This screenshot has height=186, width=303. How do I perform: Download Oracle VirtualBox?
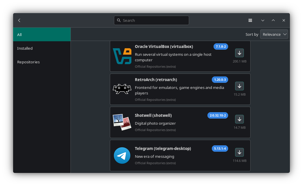pyautogui.click(x=239, y=53)
